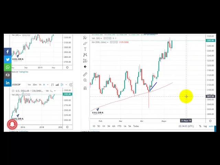This screenshot has height=165, width=220.
Task: Share the page via WhatsApp
Action: pyautogui.click(x=8, y=67)
